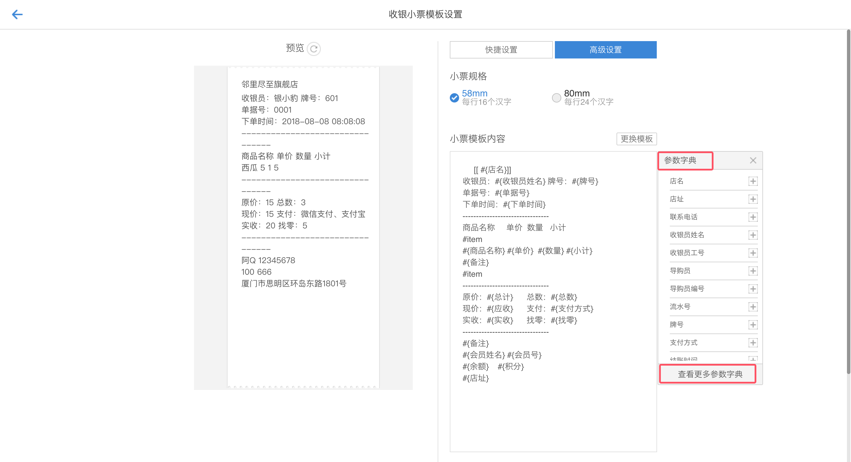The image size is (851, 462).
Task: Insert 收银员姓名 parameter plus icon
Action: coord(753,235)
